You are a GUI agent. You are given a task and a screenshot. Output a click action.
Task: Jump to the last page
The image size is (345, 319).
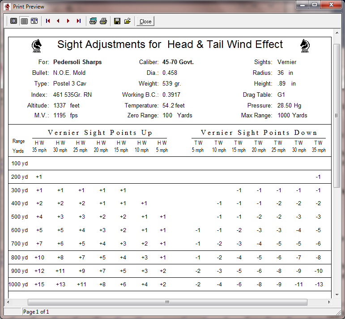point(79,21)
